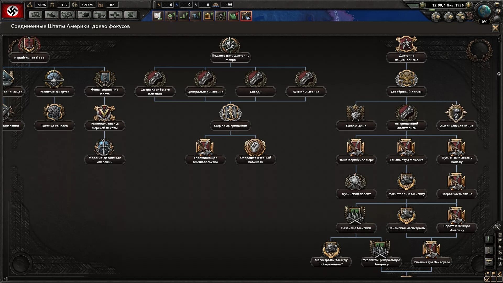Open the magnifier search button

497,227
